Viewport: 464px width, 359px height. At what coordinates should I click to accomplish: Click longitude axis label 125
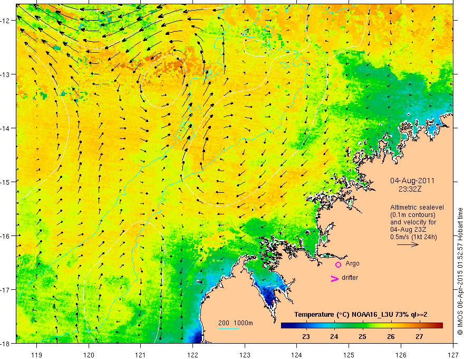tap(349, 355)
